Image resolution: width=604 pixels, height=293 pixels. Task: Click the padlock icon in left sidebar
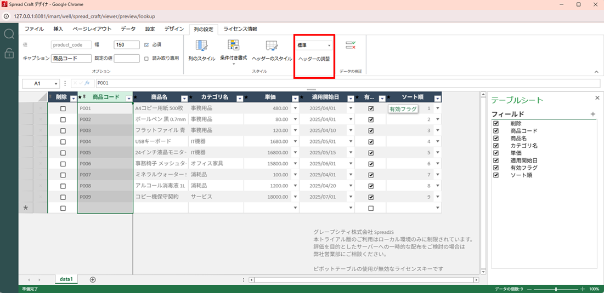(x=9, y=53)
